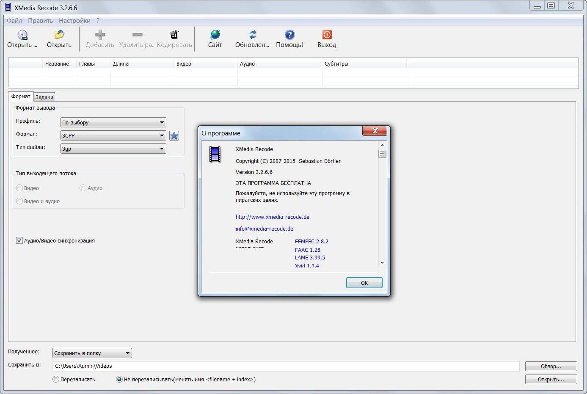Screen dimensions: 587x394
Task: Select the Видео и аудио radio button
Action: pyautogui.click(x=19, y=201)
